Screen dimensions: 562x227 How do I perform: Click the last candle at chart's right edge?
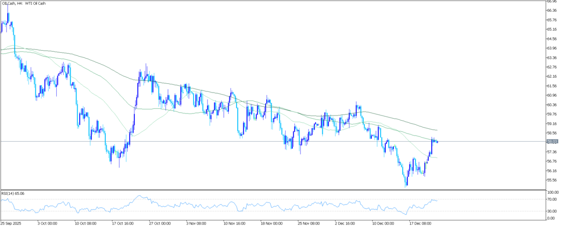pos(437,141)
